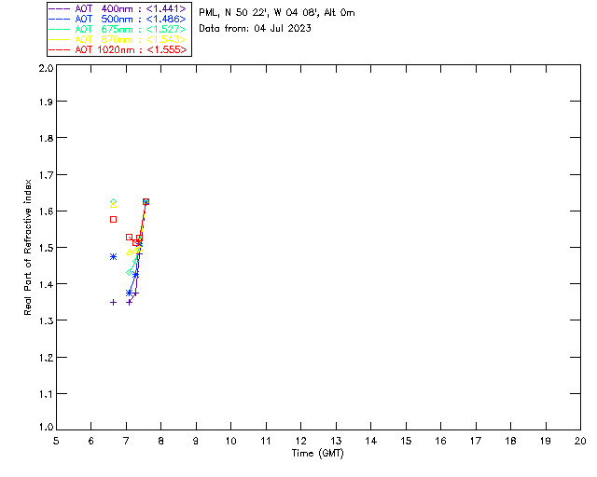Click the 9 label on the time axis
This screenshot has height=477, width=597.
(196, 441)
